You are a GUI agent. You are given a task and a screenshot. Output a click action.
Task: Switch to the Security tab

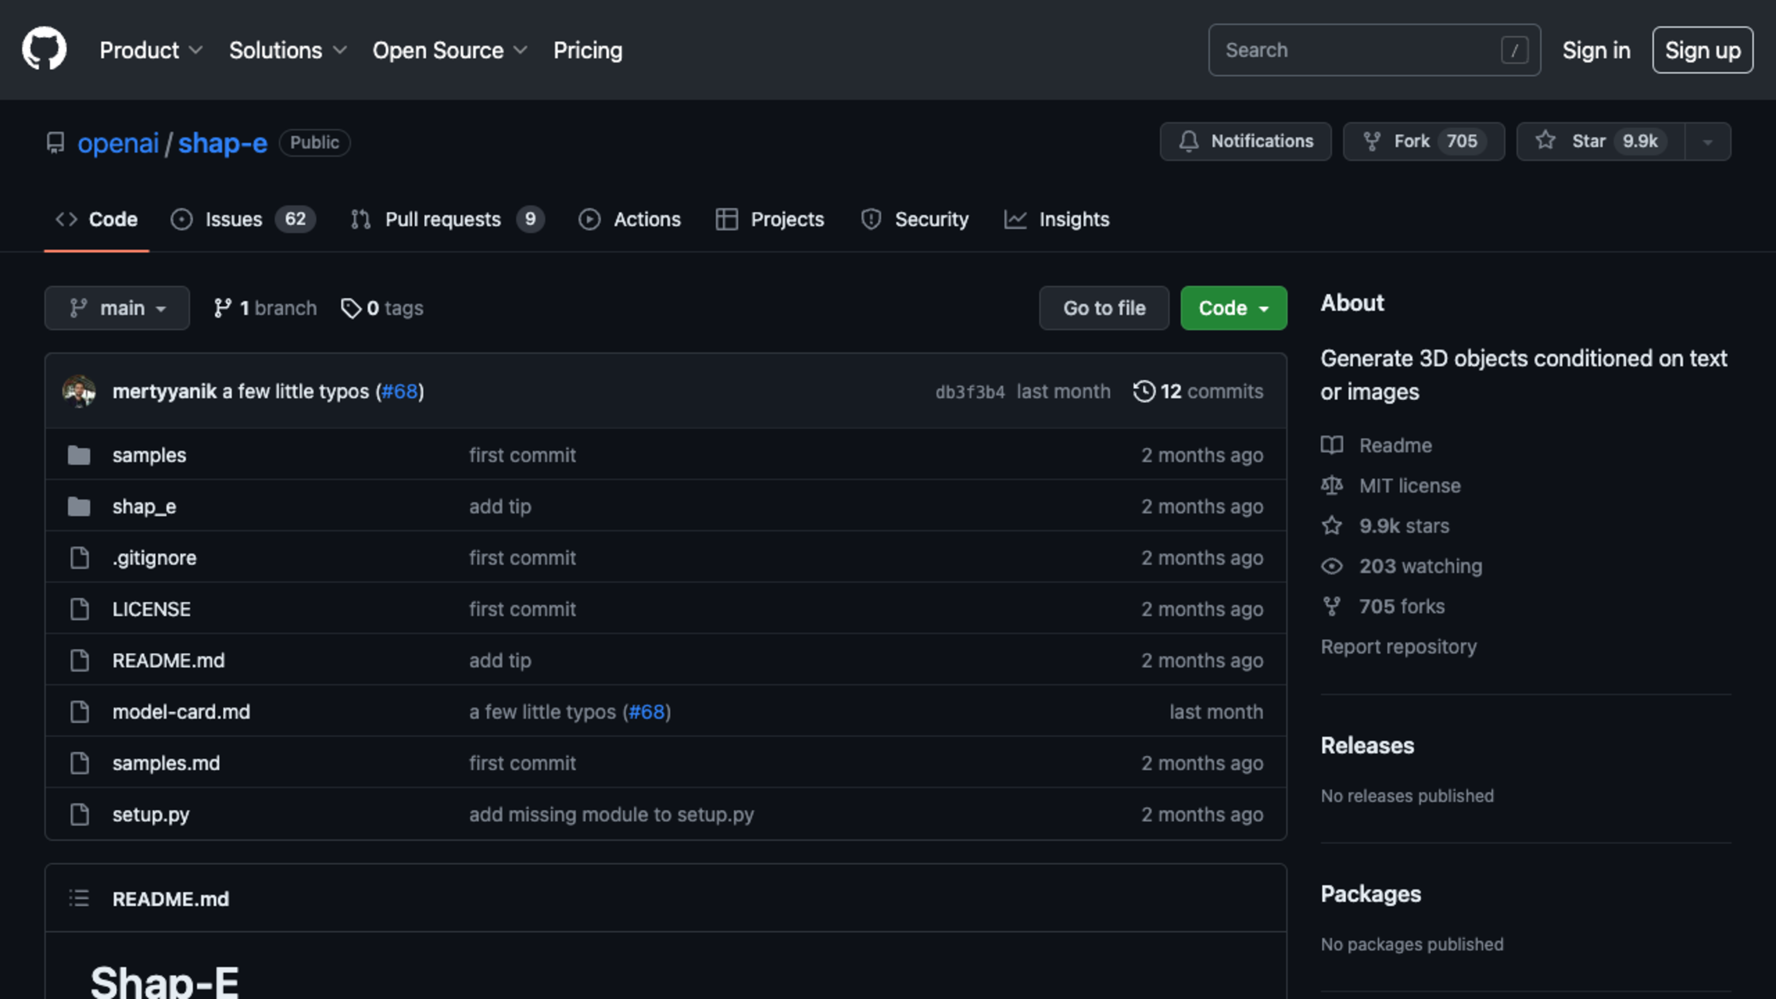pos(914,219)
